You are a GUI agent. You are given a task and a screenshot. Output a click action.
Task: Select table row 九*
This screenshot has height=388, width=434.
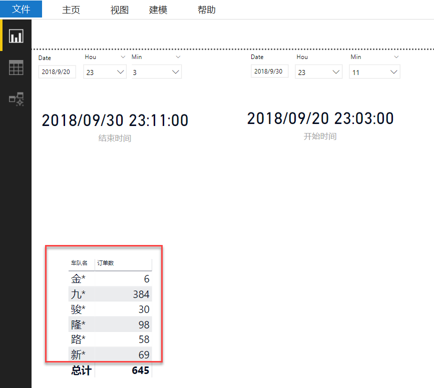110,294
